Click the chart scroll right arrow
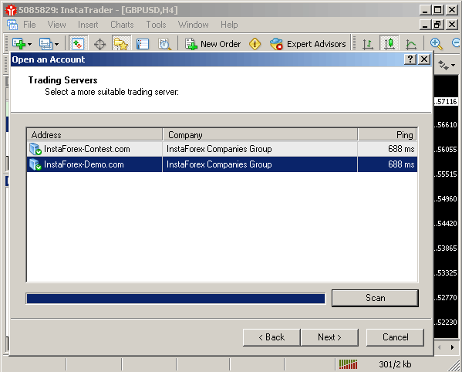 click(x=453, y=347)
